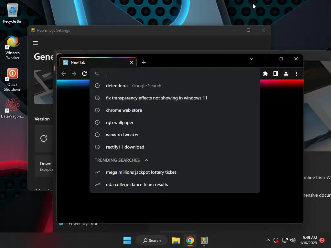Open File Explorer from taskbar
This screenshot has height=248, width=331.
176,240
